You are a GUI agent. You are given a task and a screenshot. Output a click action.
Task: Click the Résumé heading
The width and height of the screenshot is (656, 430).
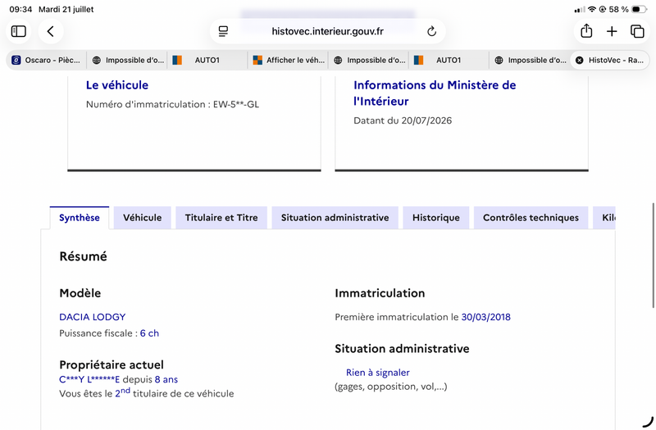coord(84,256)
